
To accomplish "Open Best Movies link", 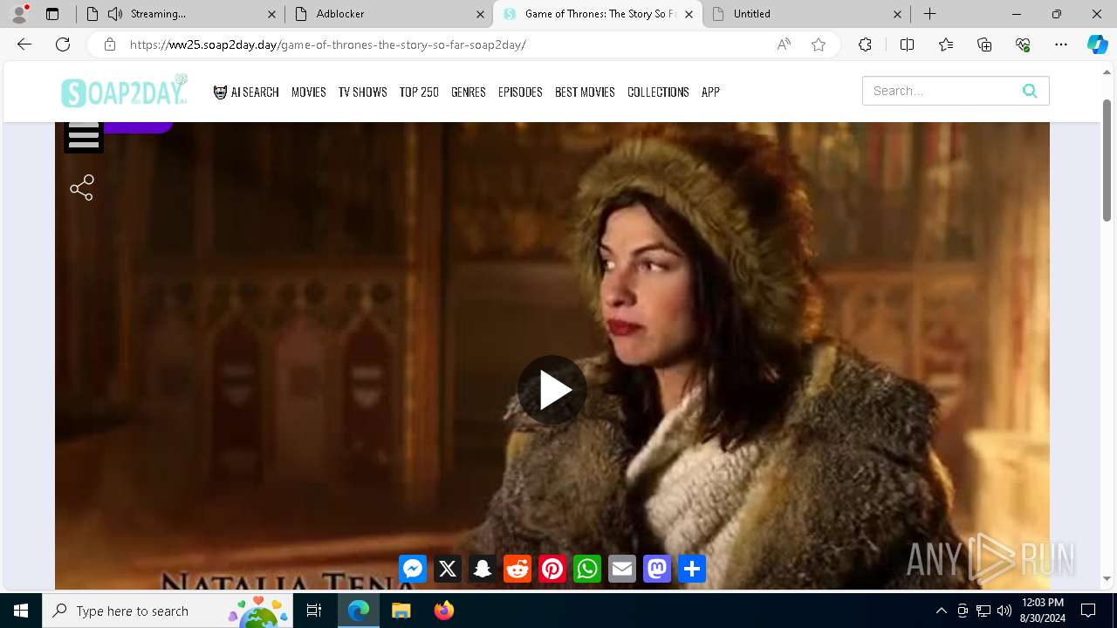I will pyautogui.click(x=585, y=92).
